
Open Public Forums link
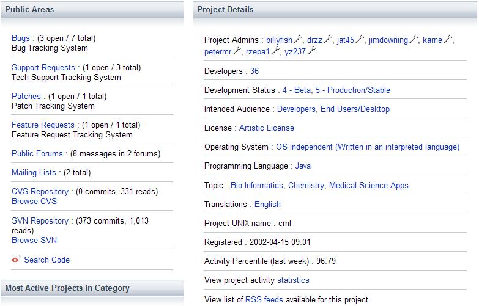[37, 154]
